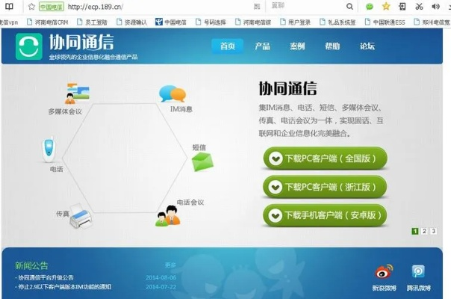The height and width of the screenshot is (299, 451).
Task: Click the IM消息 chat bubbles icon
Action: click(x=172, y=93)
